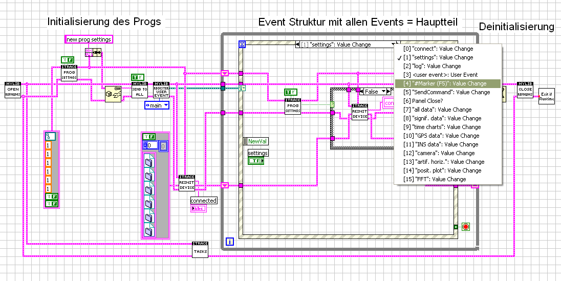Select the timeout hourglass terminal of event structure

[x=243, y=44]
